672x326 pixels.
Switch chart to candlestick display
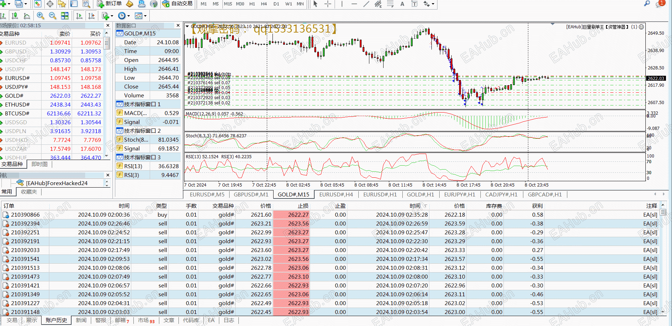[15, 16]
